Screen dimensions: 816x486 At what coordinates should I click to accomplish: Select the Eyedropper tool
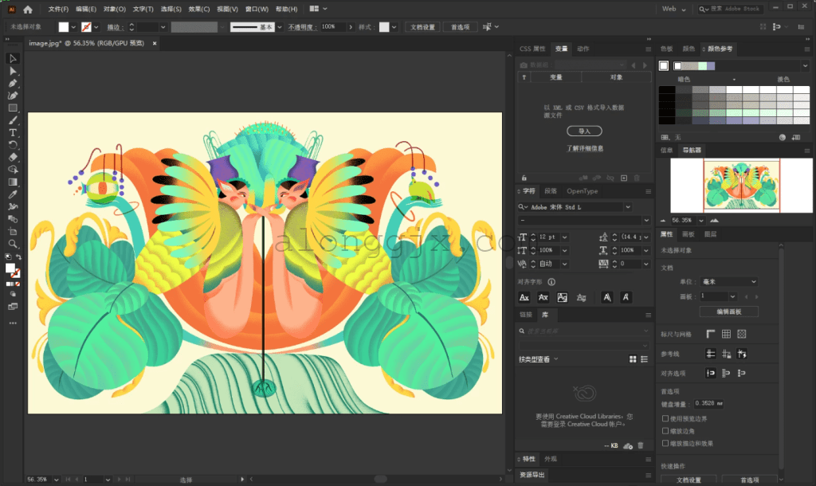click(13, 194)
